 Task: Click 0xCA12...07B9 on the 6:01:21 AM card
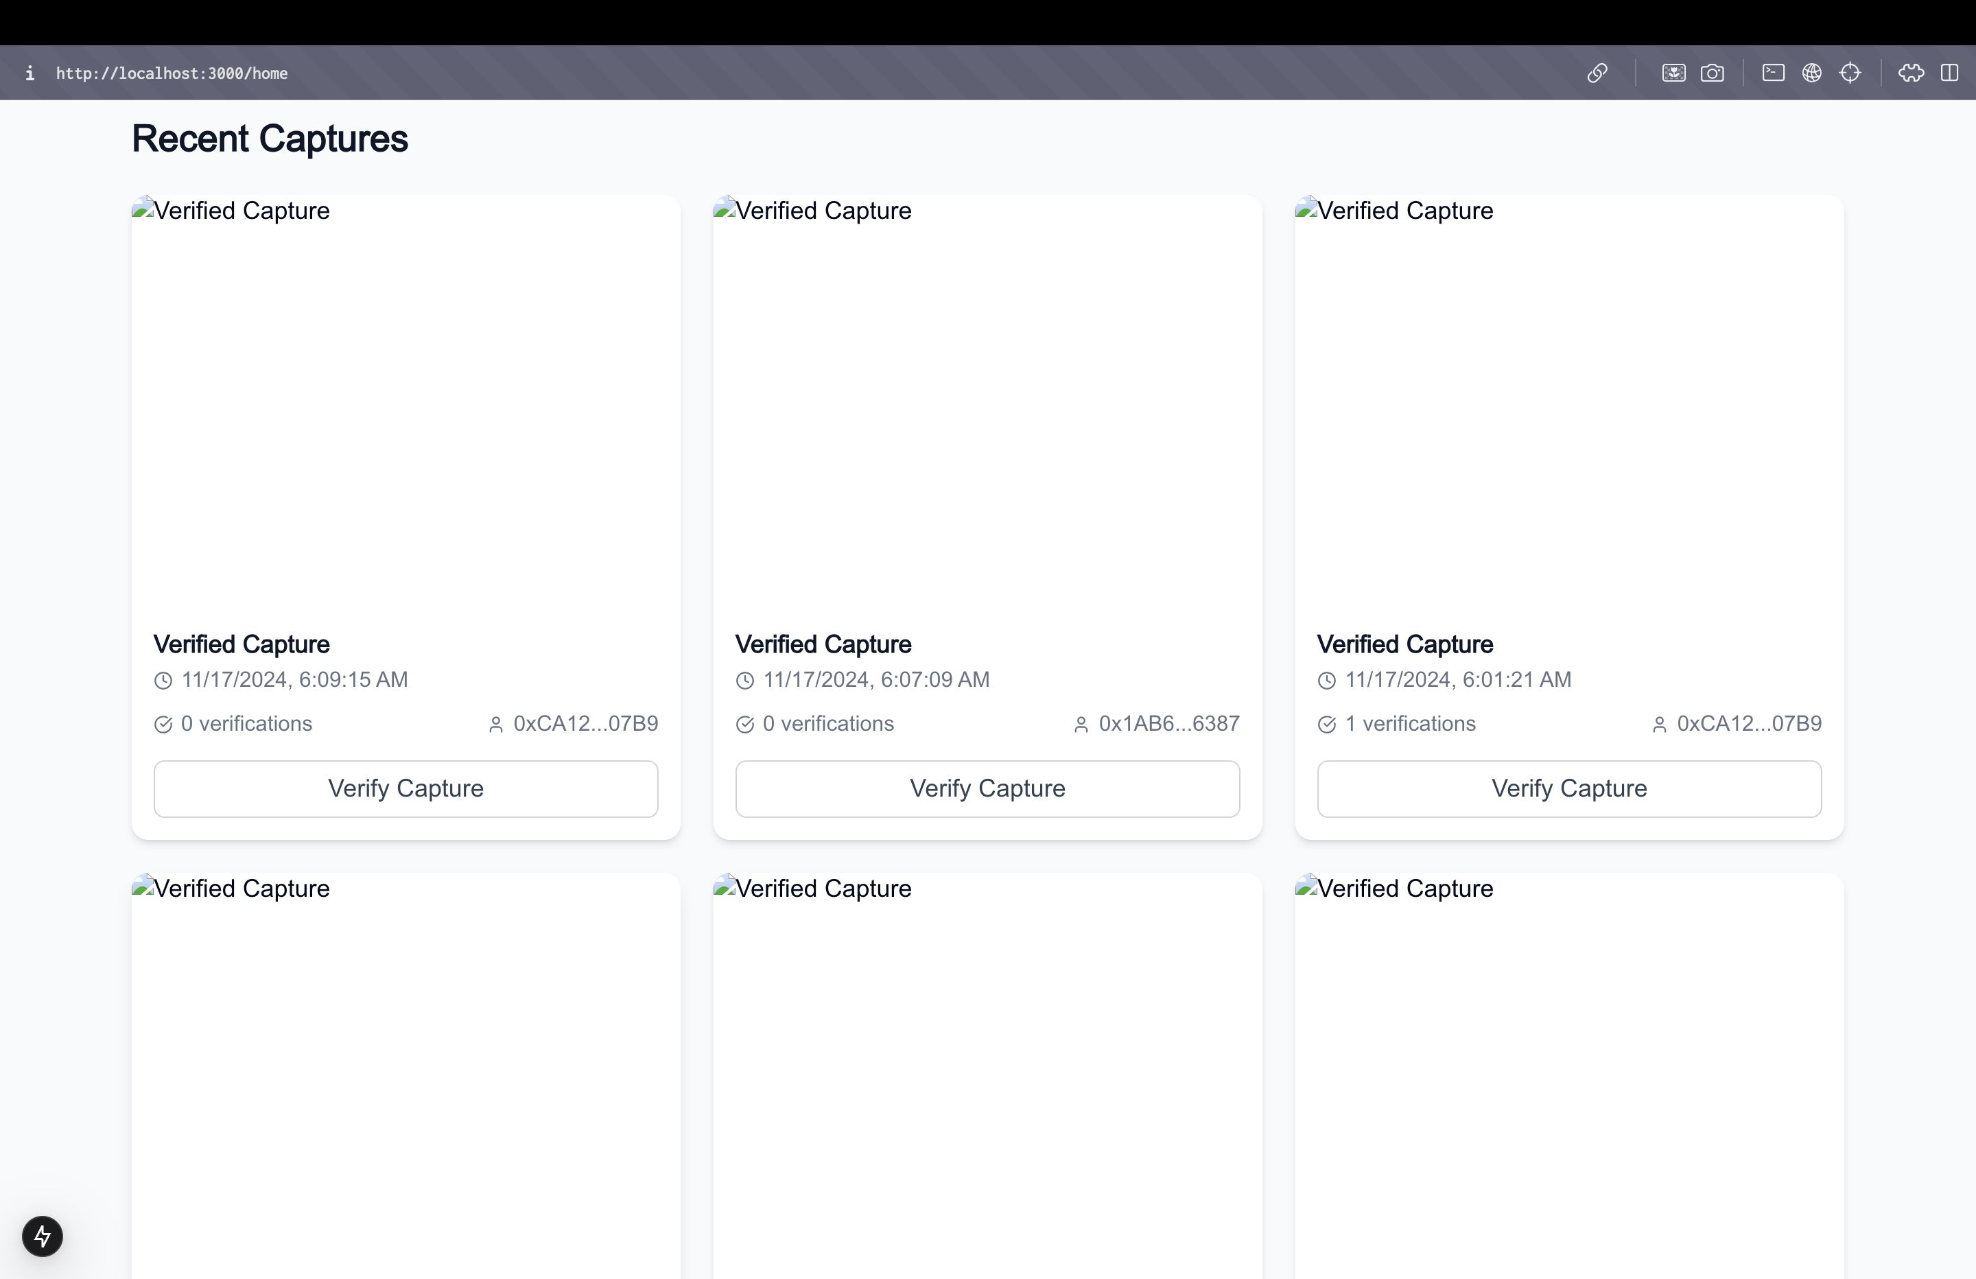pos(1750,723)
